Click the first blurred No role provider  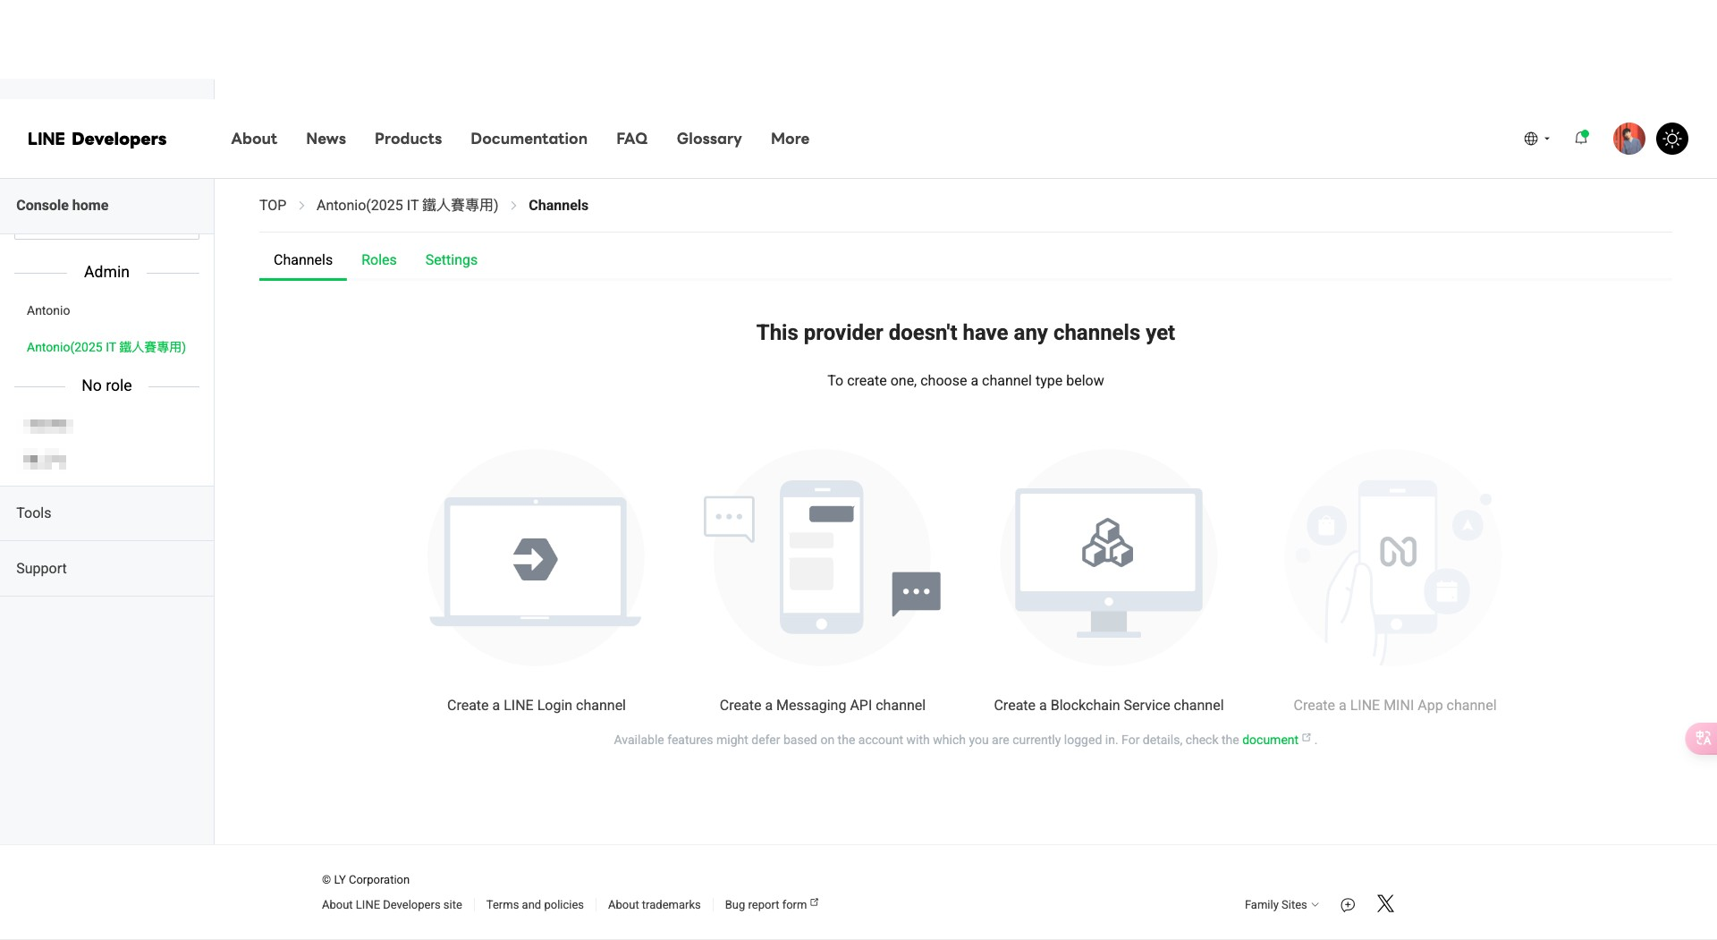point(48,426)
